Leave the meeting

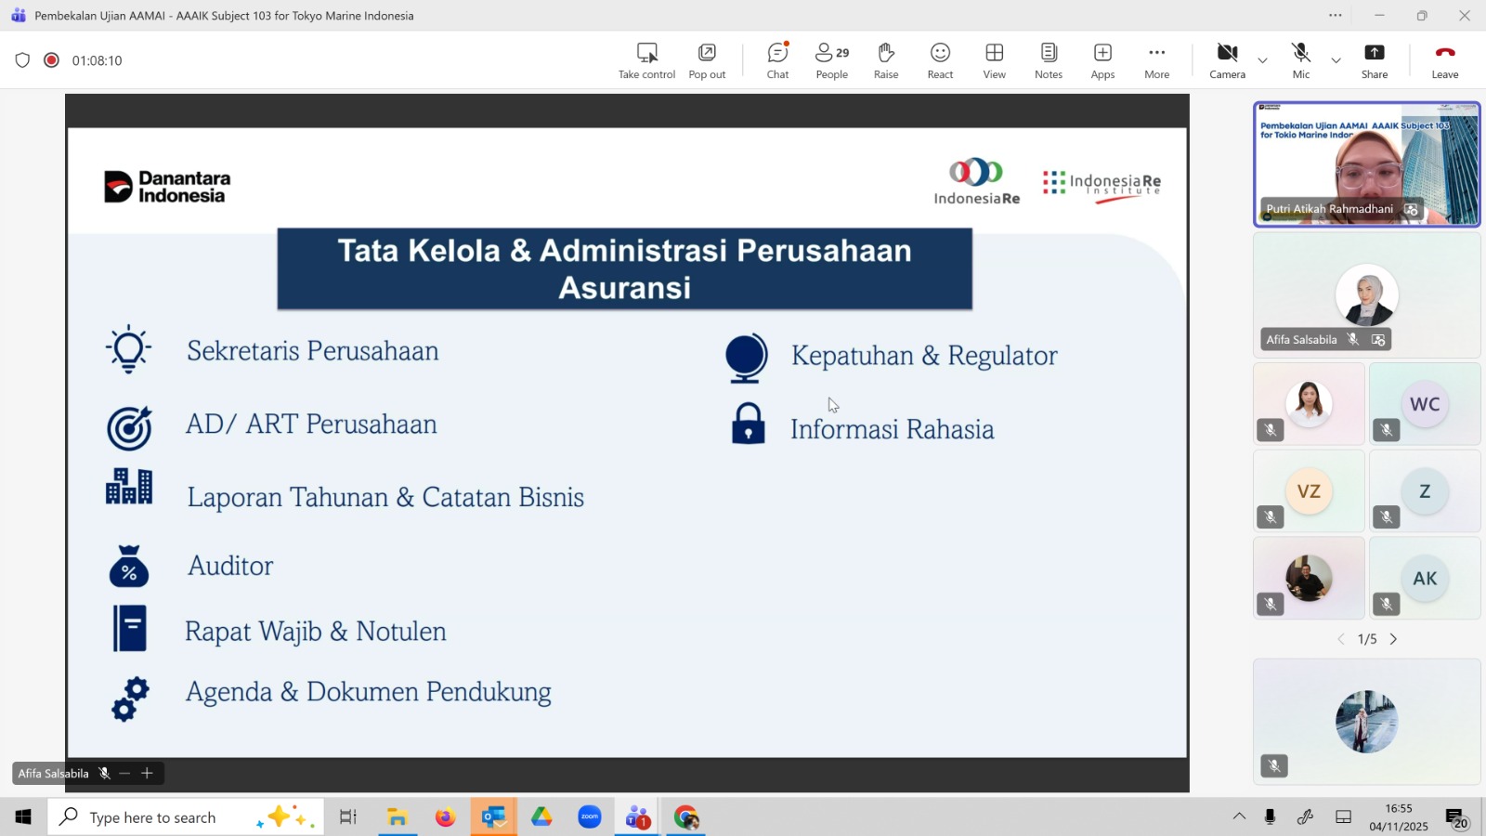[x=1444, y=60]
